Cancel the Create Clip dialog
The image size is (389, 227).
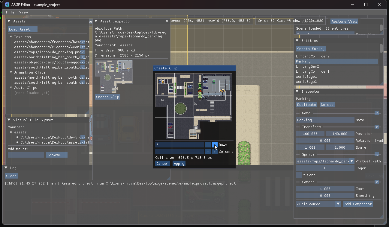point(162,164)
